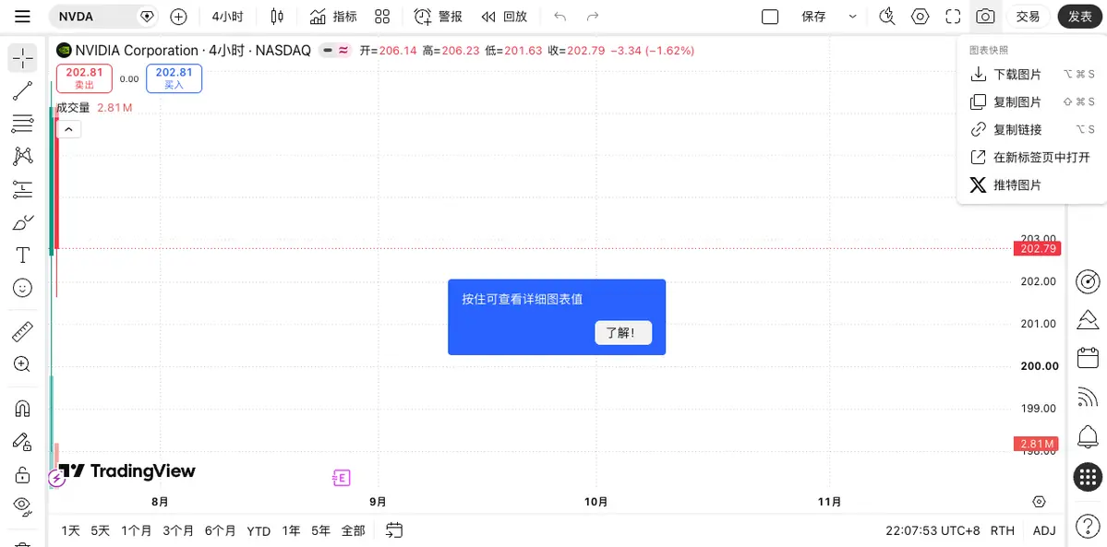Toggle RTH session setting

pyautogui.click(x=1002, y=530)
